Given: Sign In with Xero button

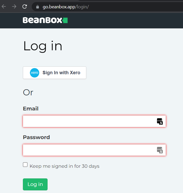Looking at the screenshot, I should click(x=55, y=73).
